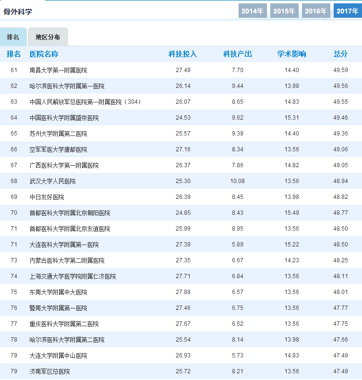Click total score 47.66
This screenshot has width=362, height=380.
(340, 340)
